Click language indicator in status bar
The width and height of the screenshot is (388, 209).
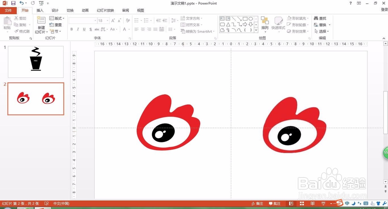coord(61,204)
